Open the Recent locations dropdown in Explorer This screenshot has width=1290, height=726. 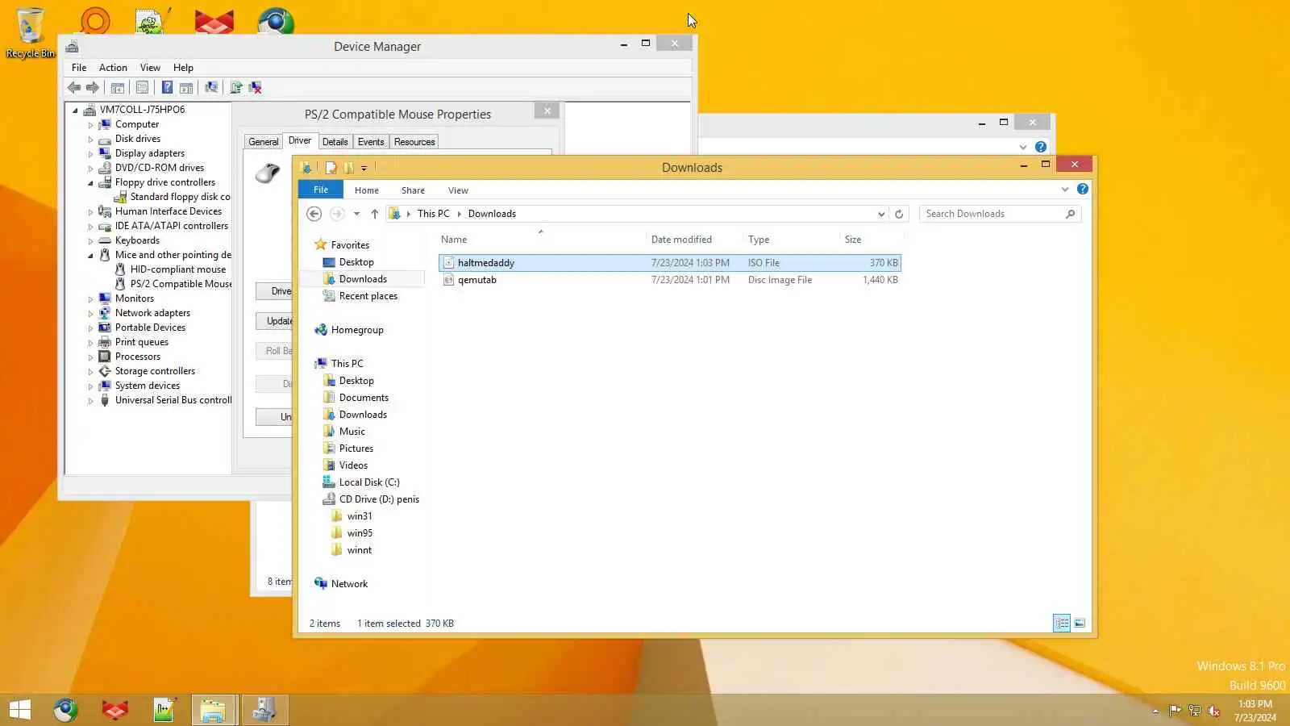[357, 214]
